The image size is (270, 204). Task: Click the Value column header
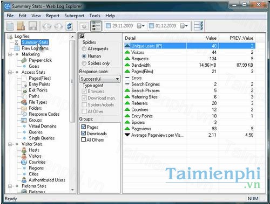pyautogui.click(x=202, y=38)
